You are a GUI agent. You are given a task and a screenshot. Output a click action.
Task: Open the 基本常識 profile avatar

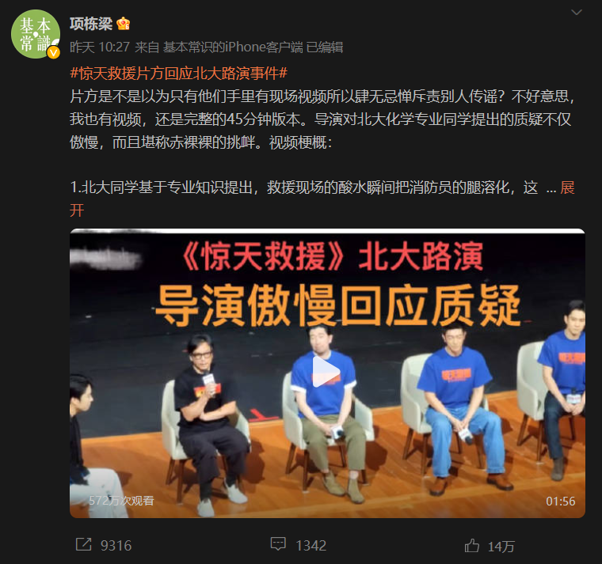point(36,34)
